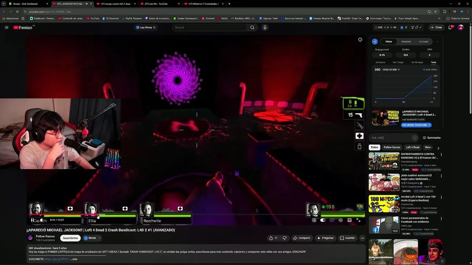Open Todos los favoritos bookmarks folder
The width and height of the screenshot is (472, 265).
458,18
